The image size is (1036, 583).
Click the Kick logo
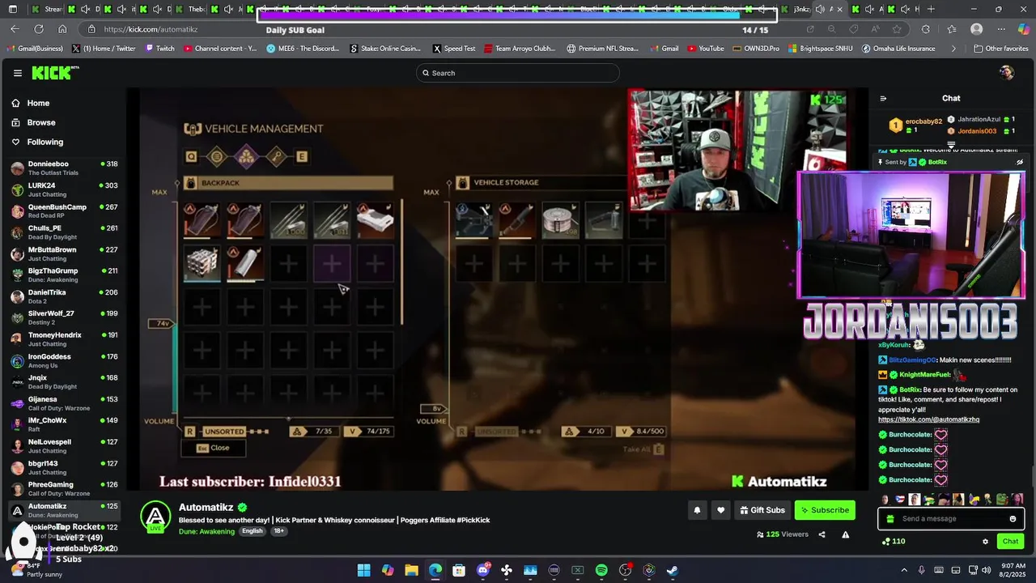pyautogui.click(x=55, y=73)
